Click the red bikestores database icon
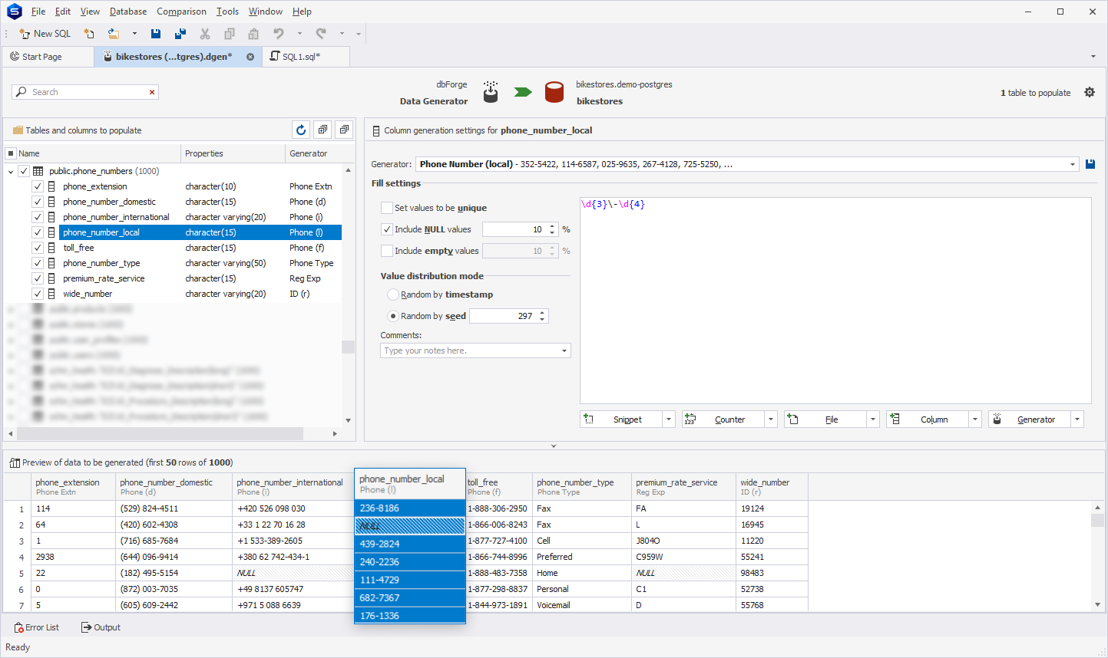The image size is (1108, 658). tap(554, 92)
